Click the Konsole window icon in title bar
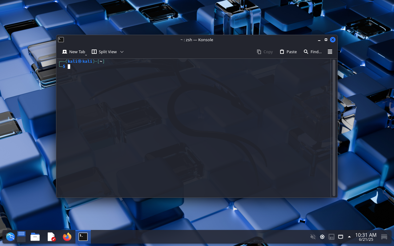The width and height of the screenshot is (394, 246). pos(61,40)
